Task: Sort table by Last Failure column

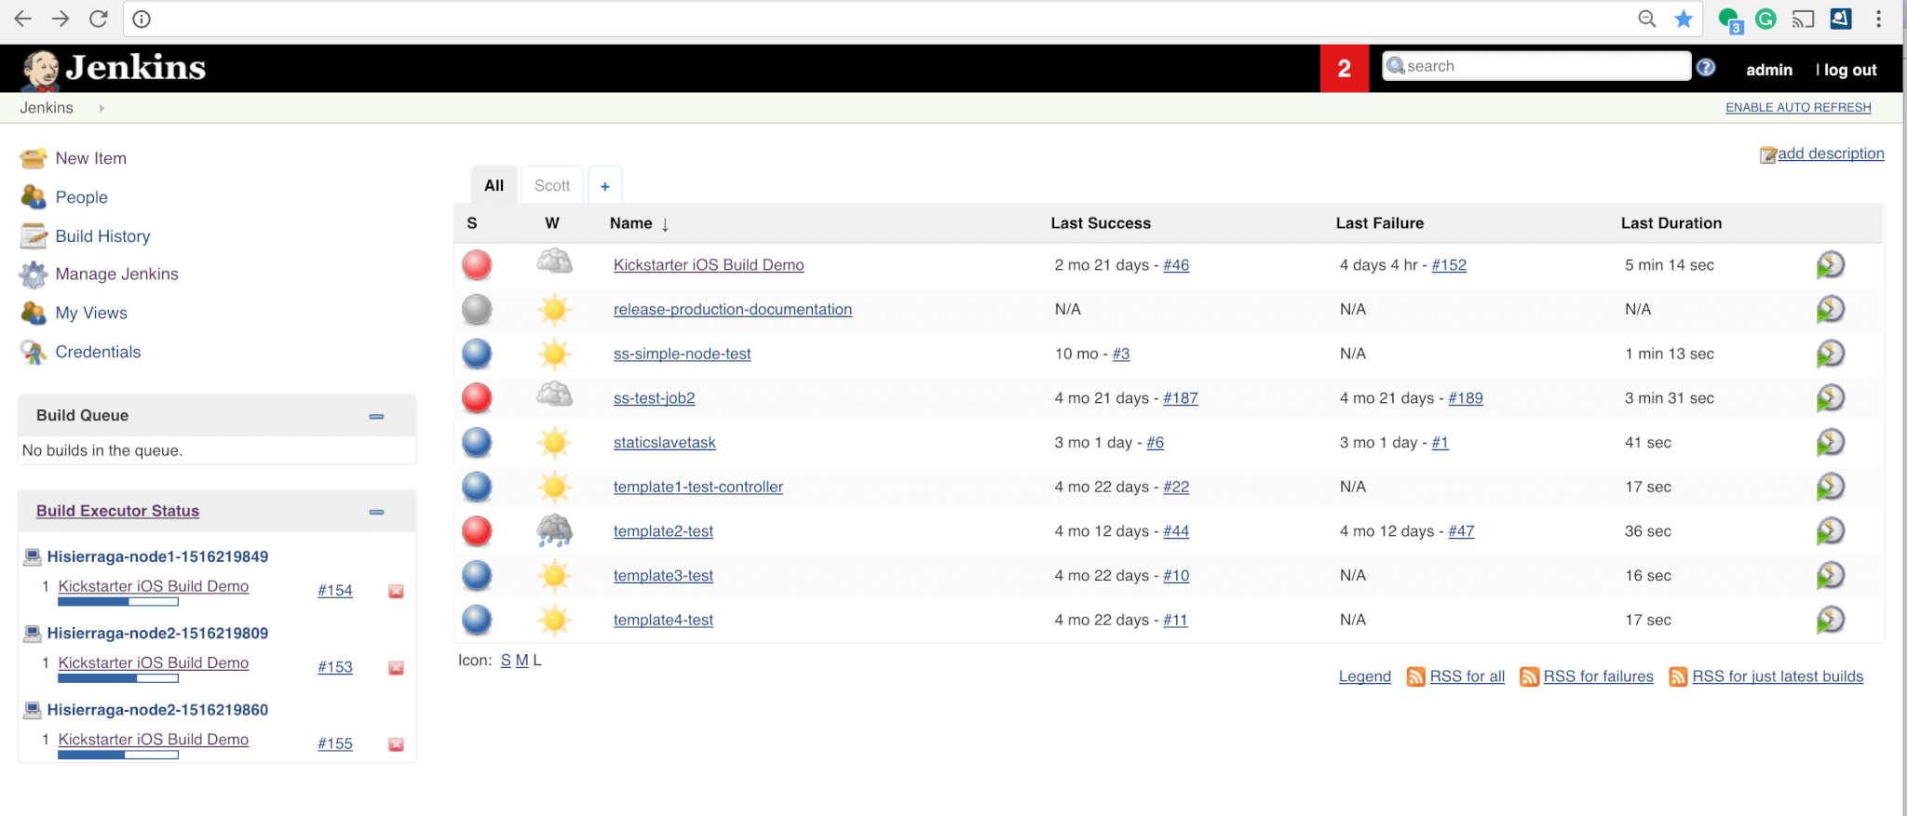Action: point(1379,223)
